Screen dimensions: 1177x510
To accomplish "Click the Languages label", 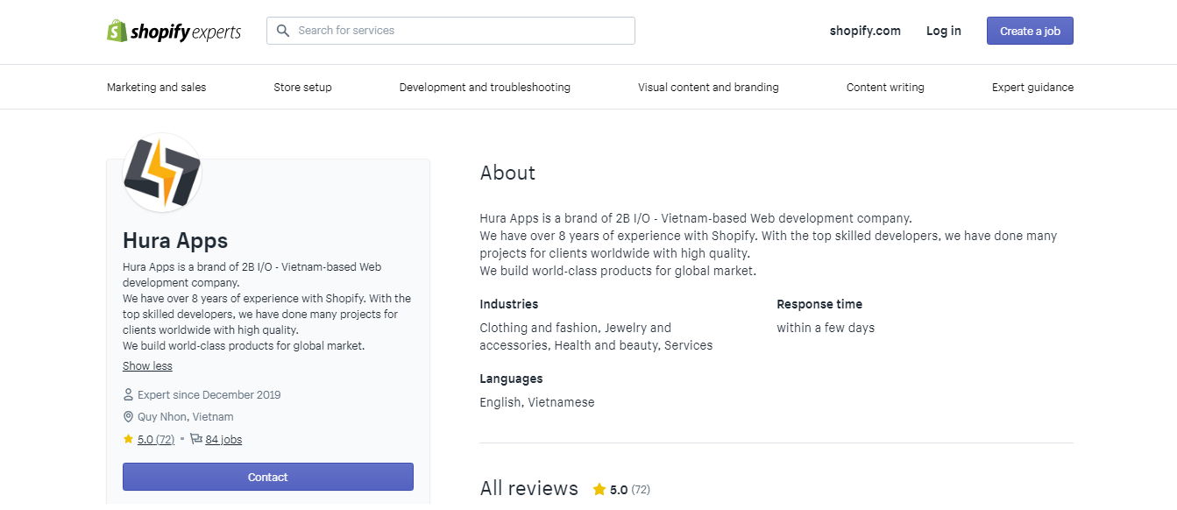I will (511, 379).
